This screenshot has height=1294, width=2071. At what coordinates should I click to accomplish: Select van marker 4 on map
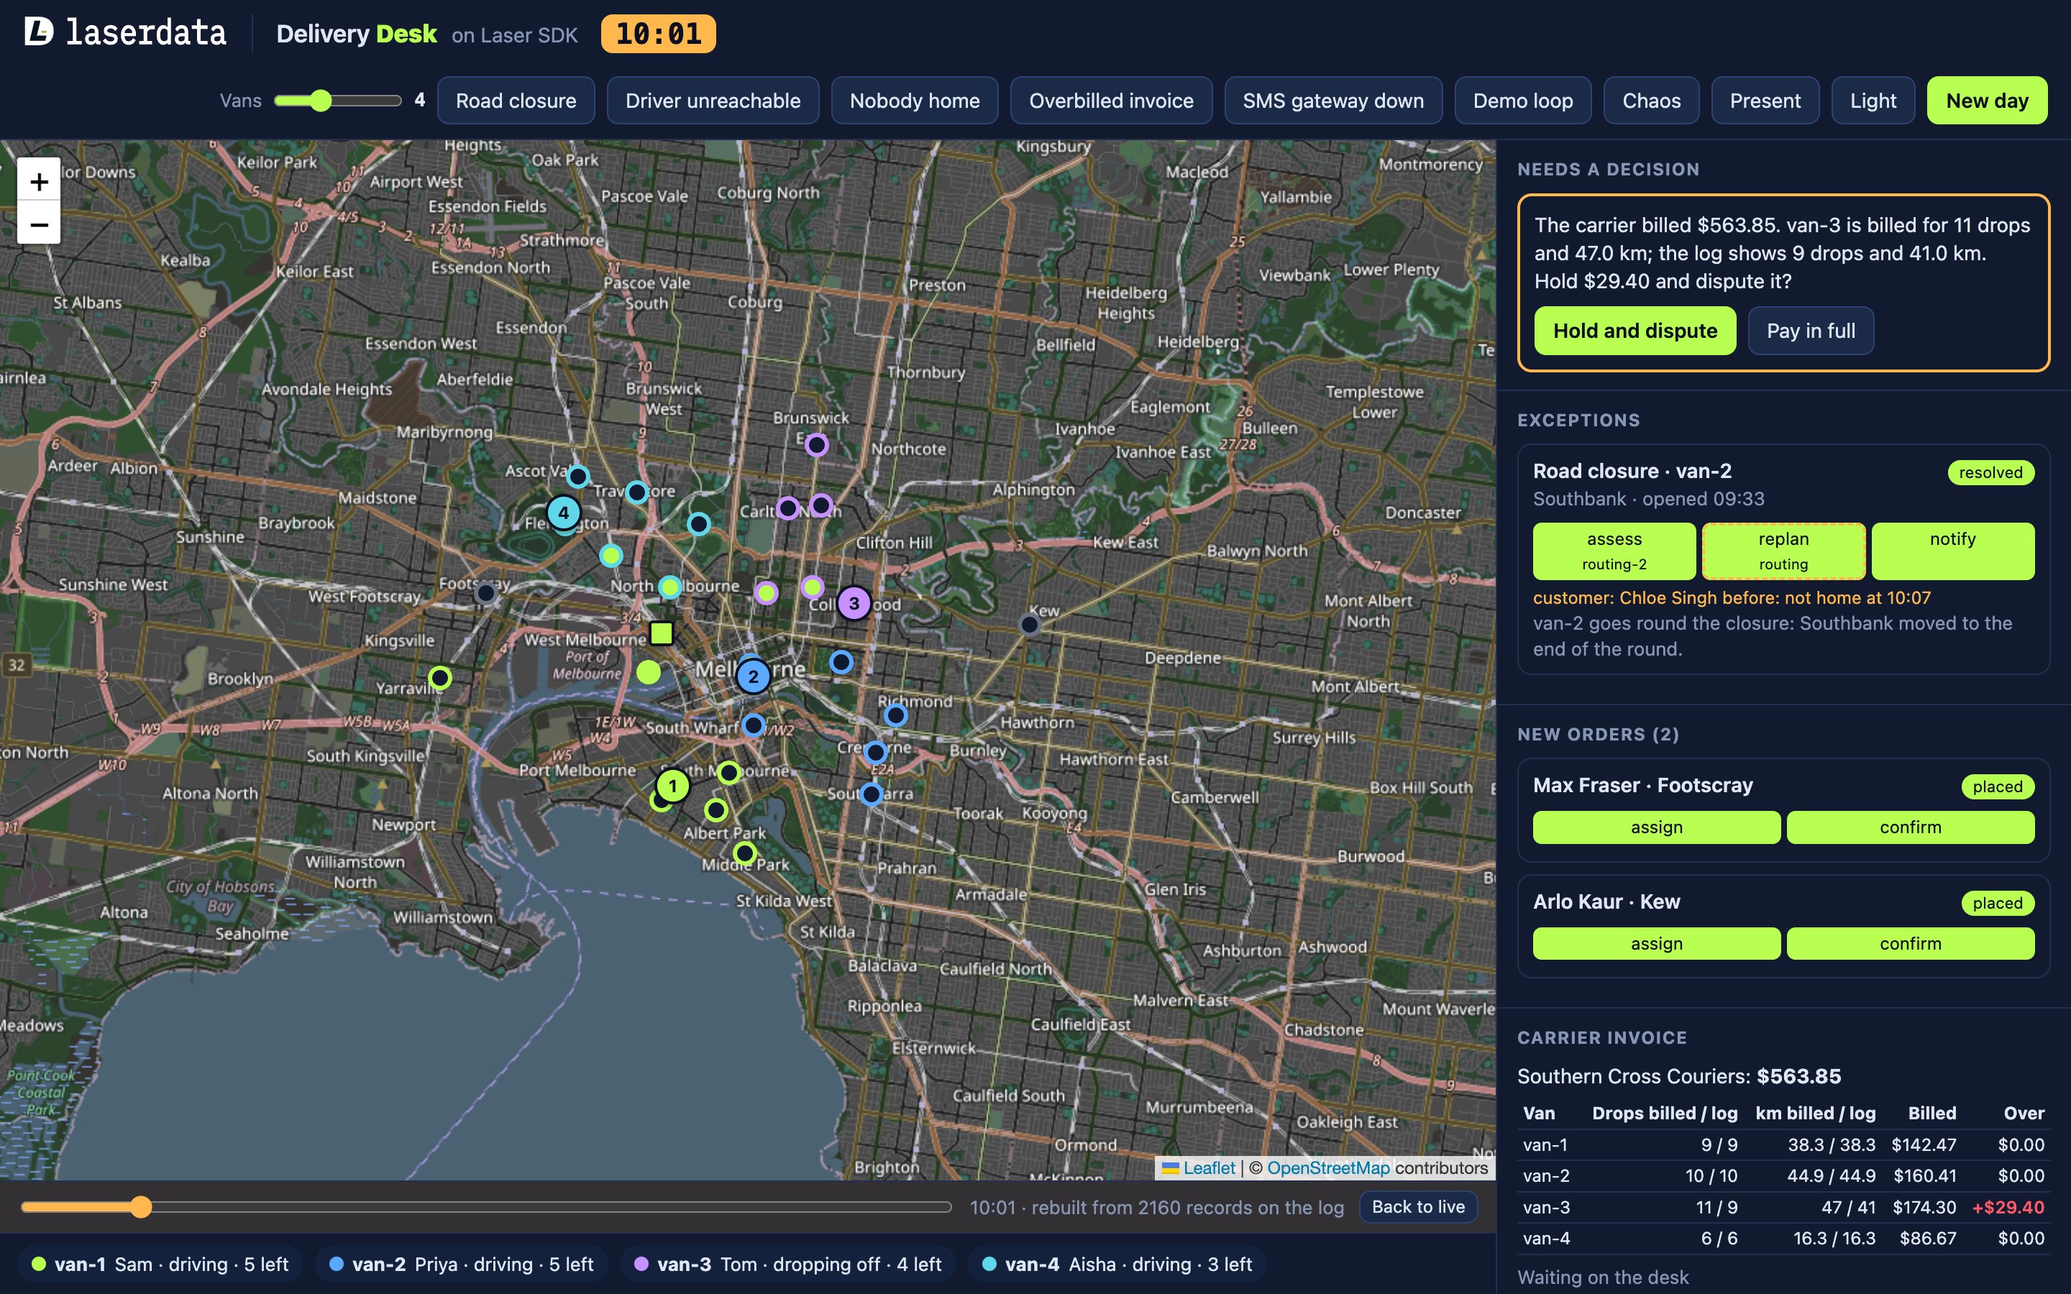pyautogui.click(x=563, y=513)
